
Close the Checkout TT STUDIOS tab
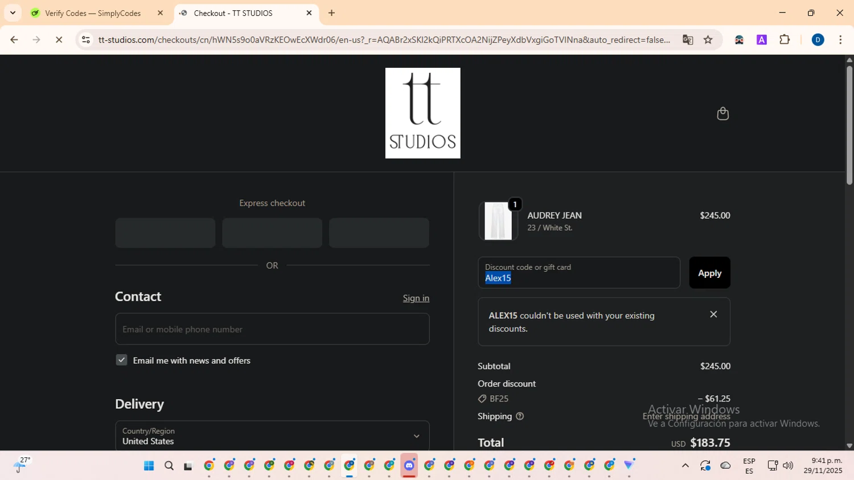(x=309, y=13)
